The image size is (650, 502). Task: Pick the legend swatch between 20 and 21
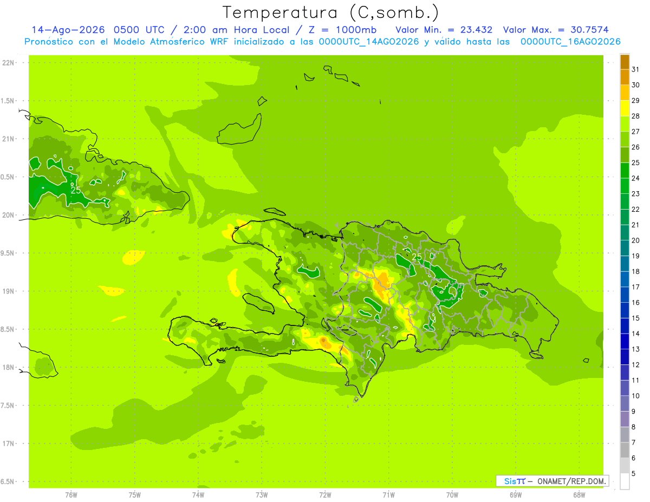point(625,233)
